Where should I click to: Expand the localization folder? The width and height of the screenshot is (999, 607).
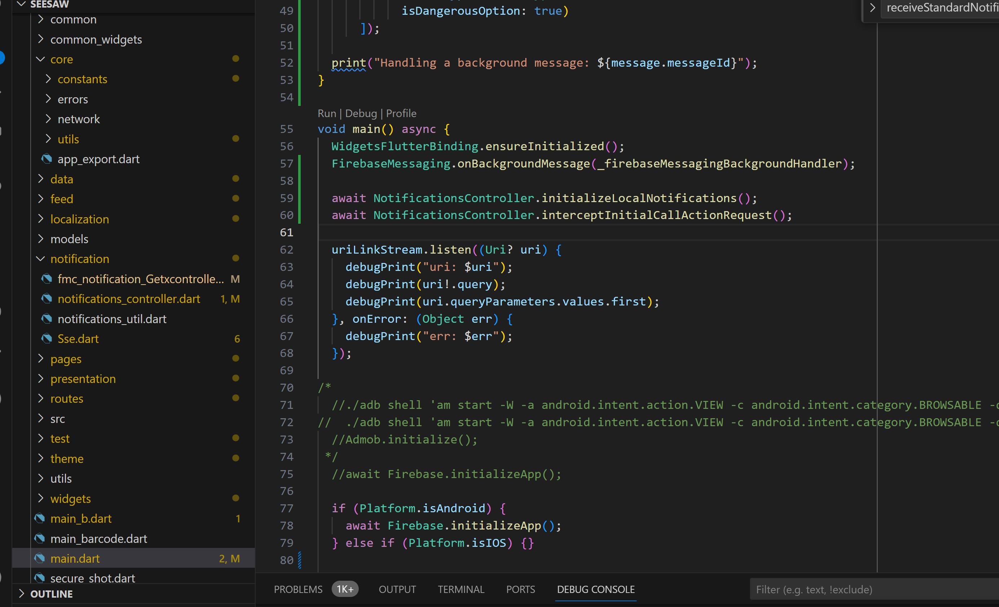pos(40,219)
